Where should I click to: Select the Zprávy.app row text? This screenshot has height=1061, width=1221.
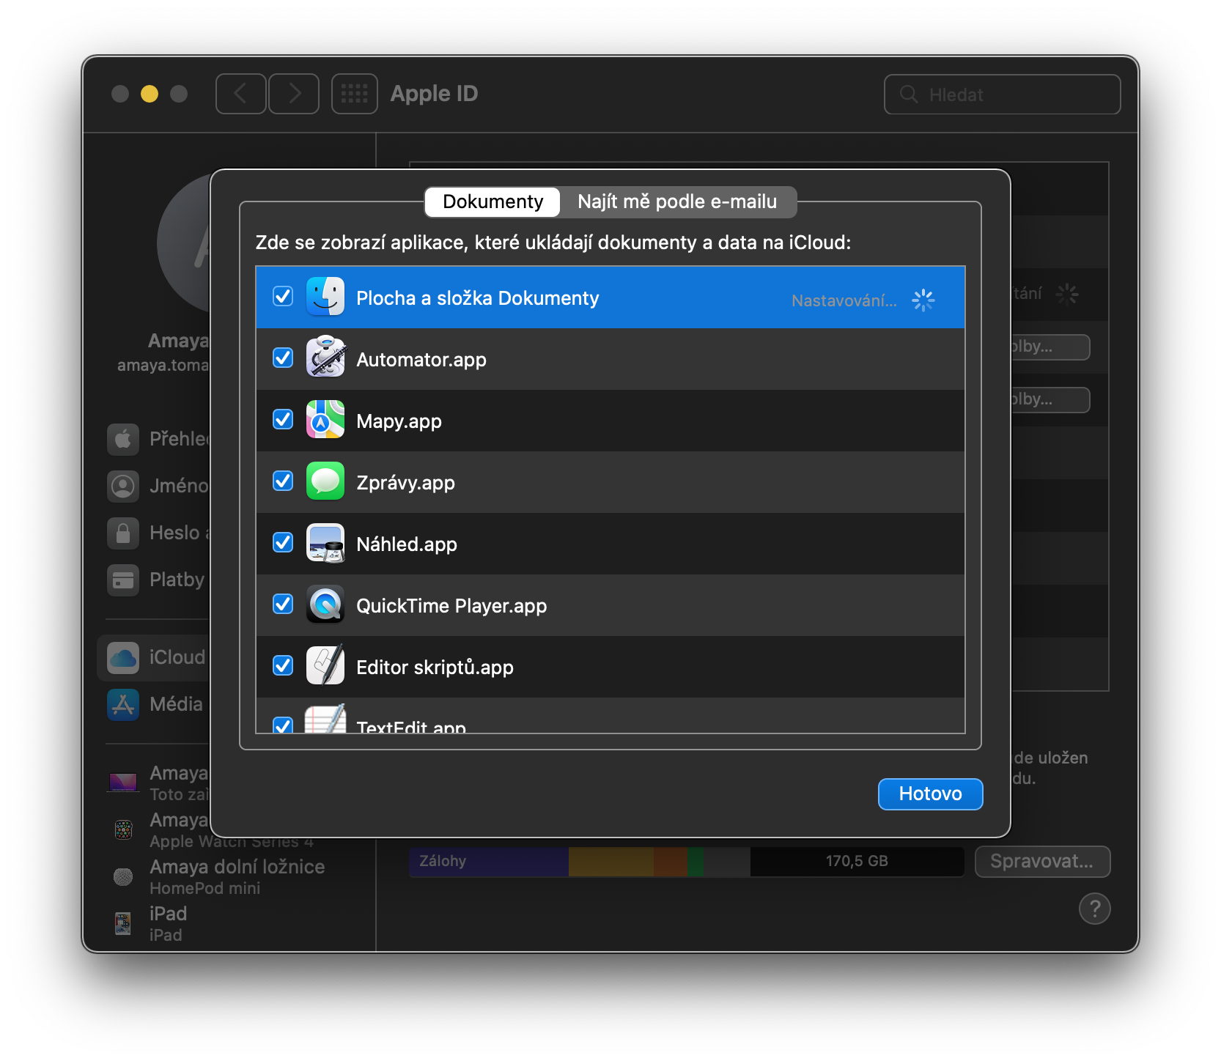click(x=405, y=483)
